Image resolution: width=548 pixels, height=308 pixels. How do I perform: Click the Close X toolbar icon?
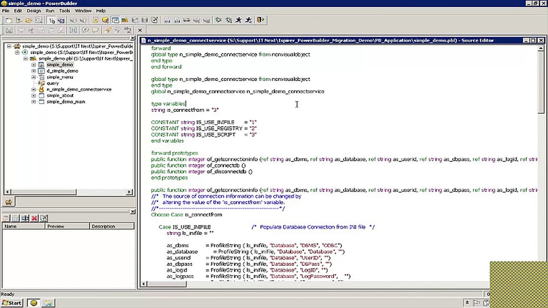[140, 30]
